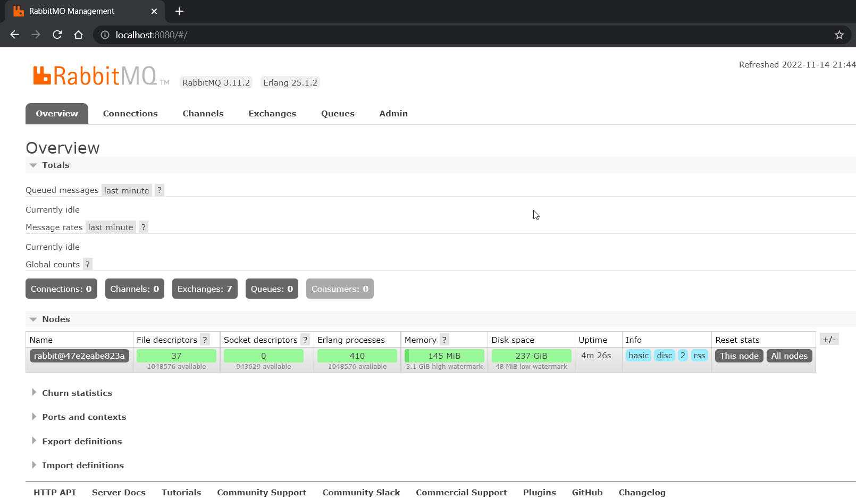Expand Import definitions section

[x=78, y=466]
